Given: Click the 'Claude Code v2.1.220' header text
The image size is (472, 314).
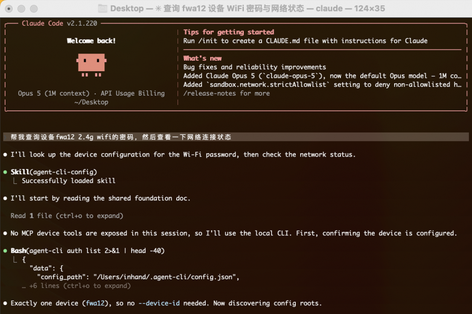Looking at the screenshot, I should coord(59,24).
